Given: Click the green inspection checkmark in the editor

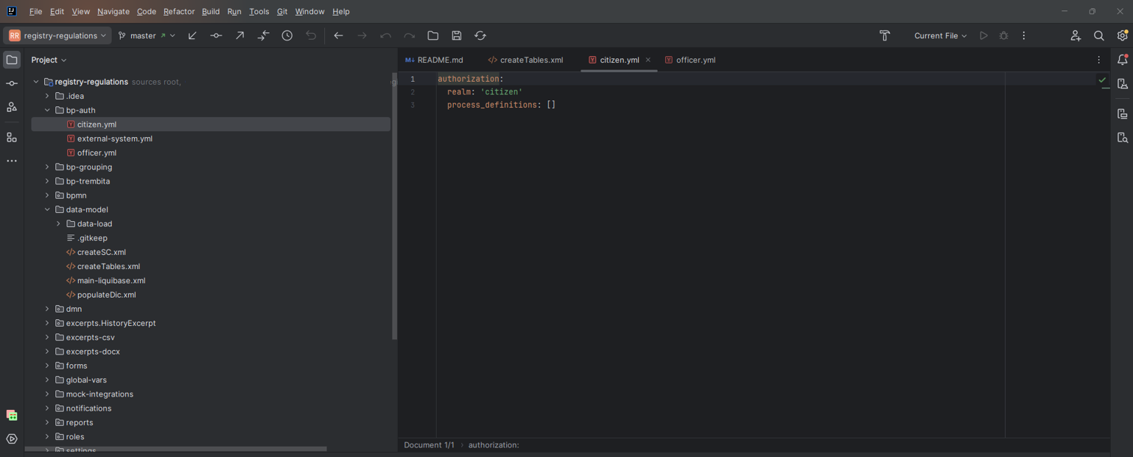Looking at the screenshot, I should coord(1102,80).
